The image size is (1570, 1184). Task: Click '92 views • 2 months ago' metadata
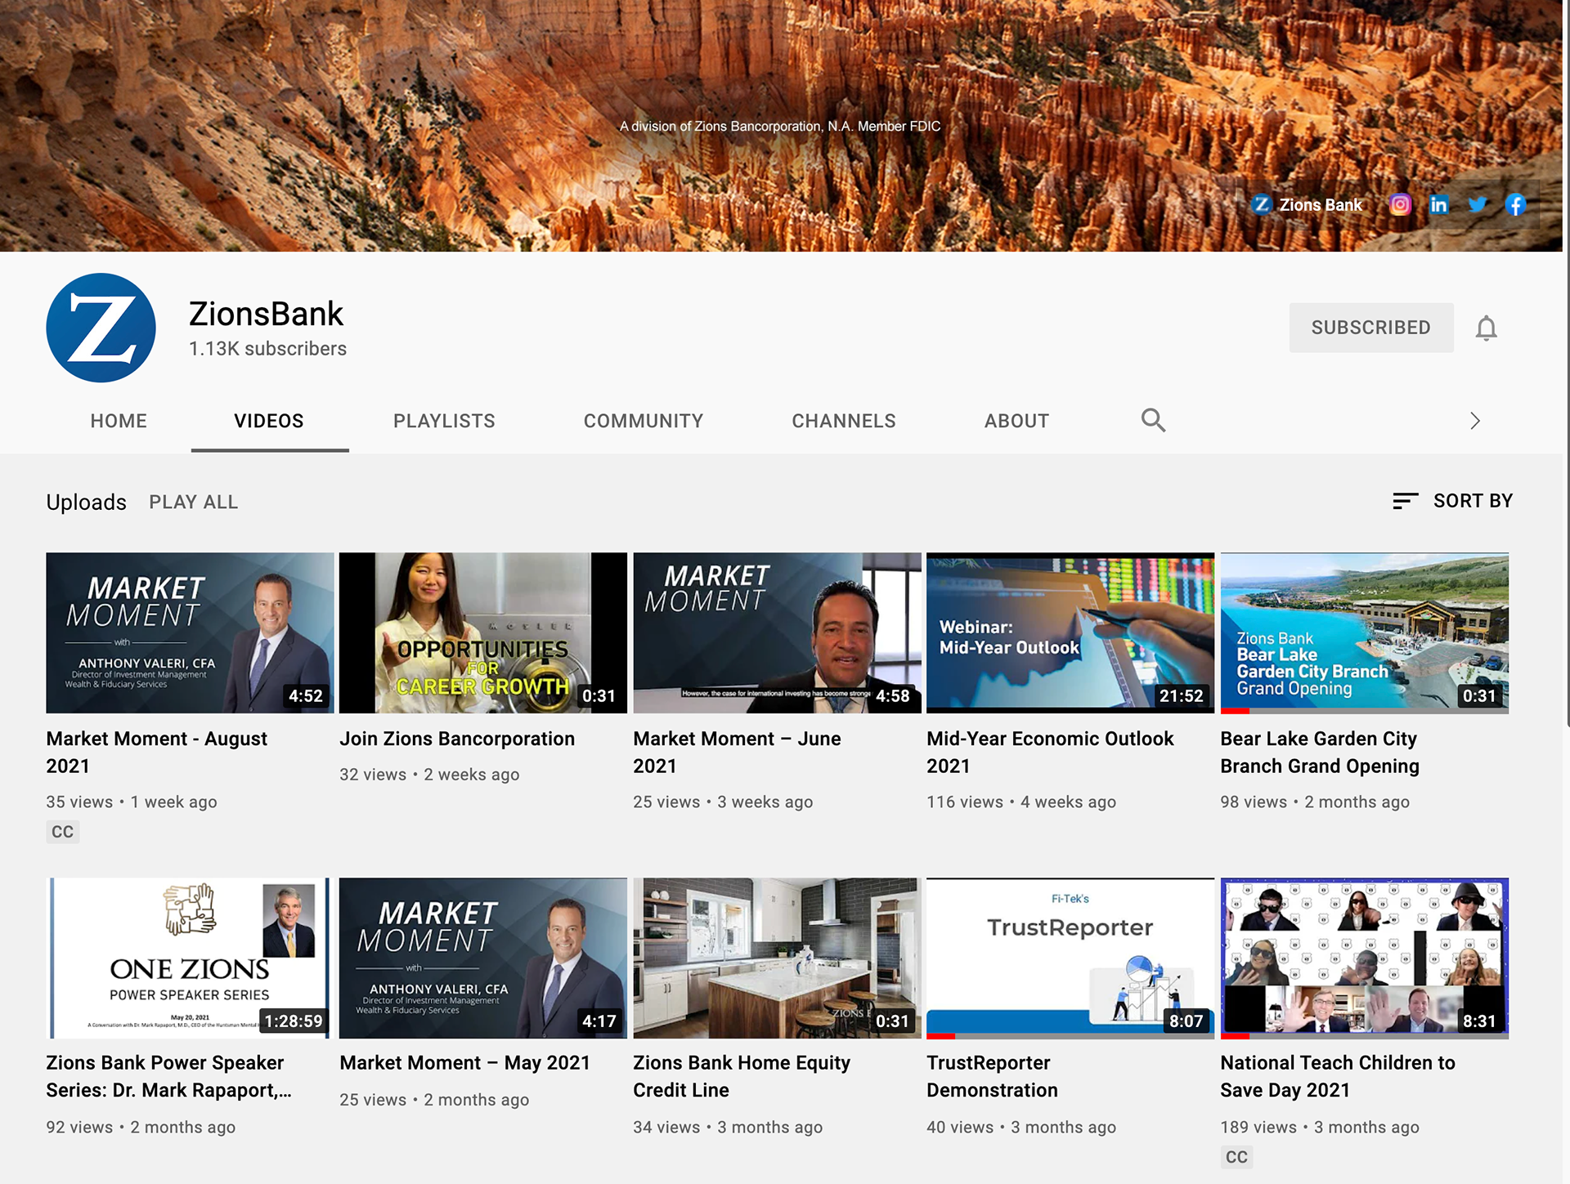click(141, 1127)
